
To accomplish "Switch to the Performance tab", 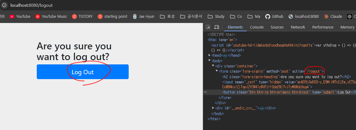I will pyautogui.click(x=323, y=27).
